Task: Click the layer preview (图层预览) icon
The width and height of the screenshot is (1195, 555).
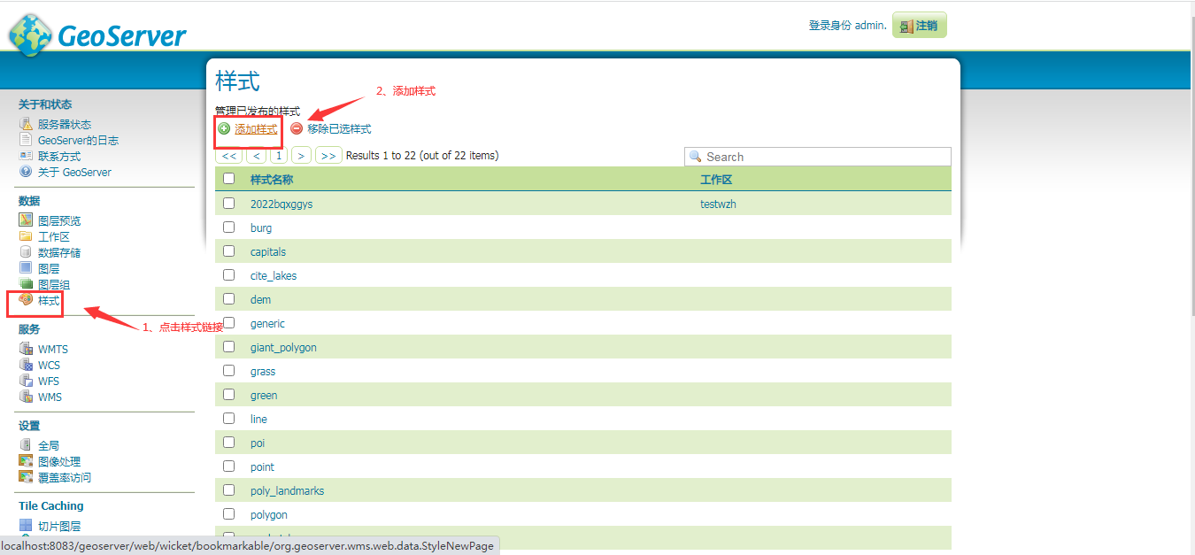Action: tap(26, 220)
